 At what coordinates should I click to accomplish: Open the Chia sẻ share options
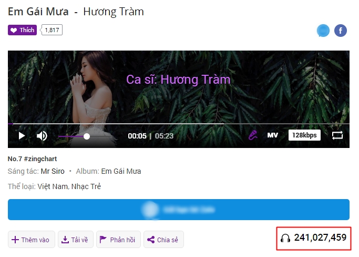[163, 240]
